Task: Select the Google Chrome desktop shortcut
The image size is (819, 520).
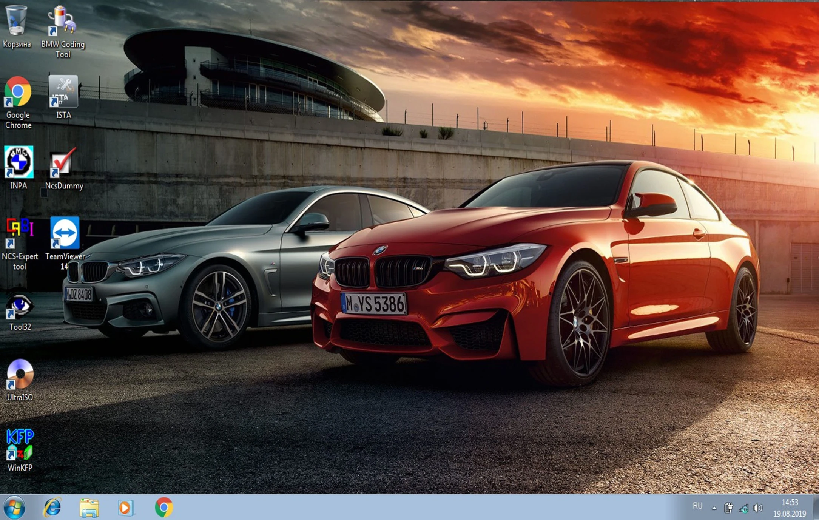Action: [x=18, y=102]
